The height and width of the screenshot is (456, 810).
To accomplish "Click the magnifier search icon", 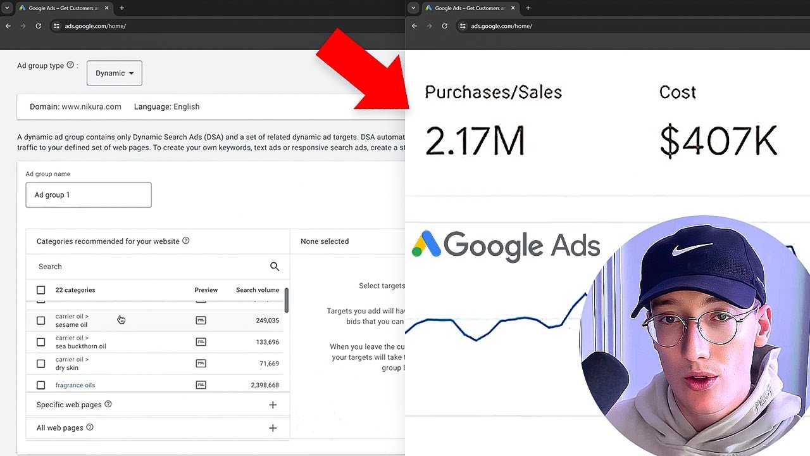I will click(275, 267).
